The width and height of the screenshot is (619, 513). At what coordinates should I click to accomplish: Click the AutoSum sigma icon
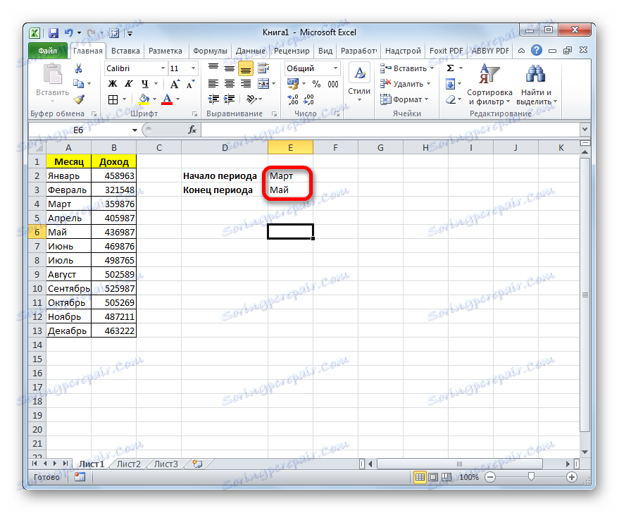[x=450, y=68]
